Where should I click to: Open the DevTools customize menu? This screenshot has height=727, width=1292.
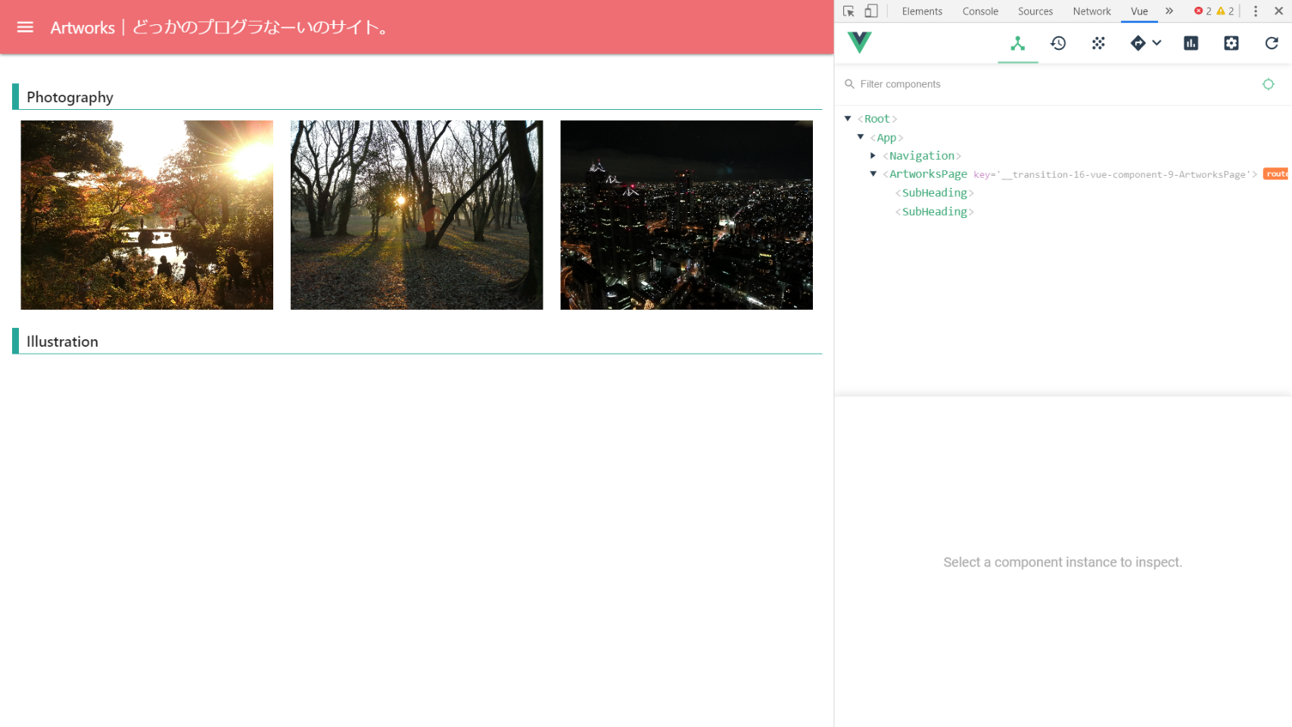click(x=1255, y=11)
